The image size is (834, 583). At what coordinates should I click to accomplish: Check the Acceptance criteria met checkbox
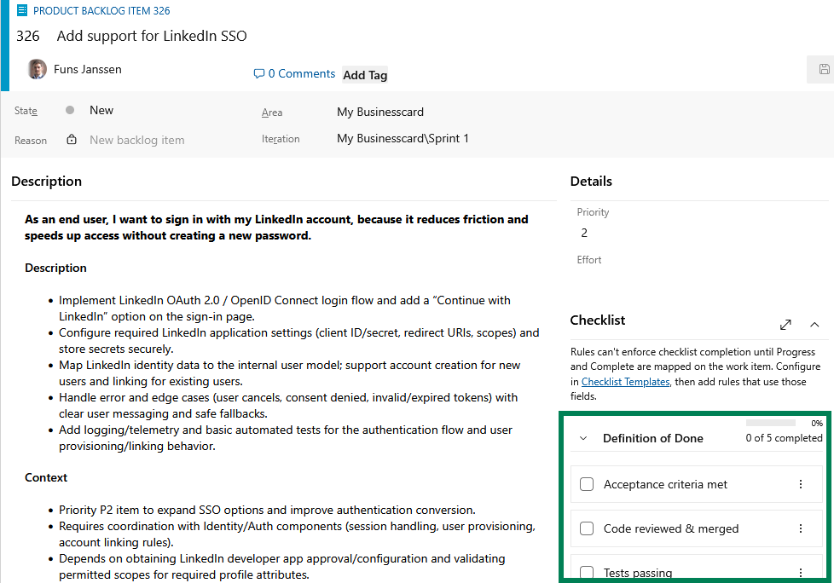[x=586, y=483]
